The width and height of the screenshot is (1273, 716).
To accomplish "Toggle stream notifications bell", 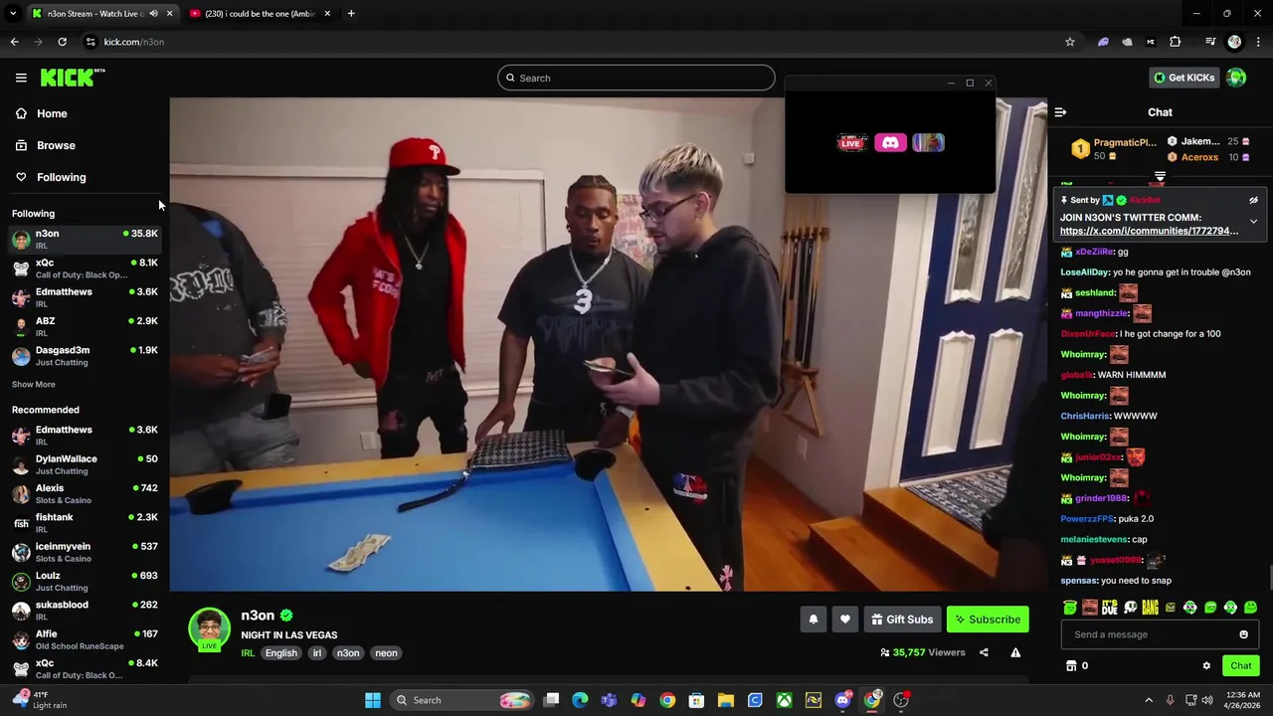I will 813,620.
